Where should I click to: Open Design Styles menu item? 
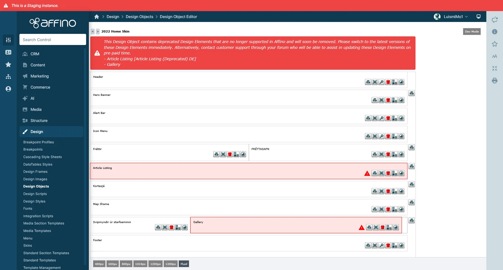pos(34,201)
